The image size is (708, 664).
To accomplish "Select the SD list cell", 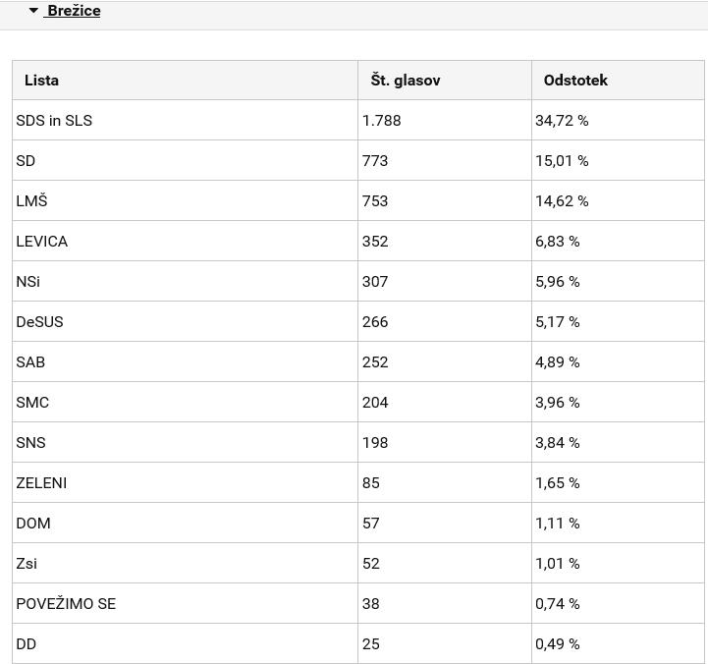I will [186, 160].
